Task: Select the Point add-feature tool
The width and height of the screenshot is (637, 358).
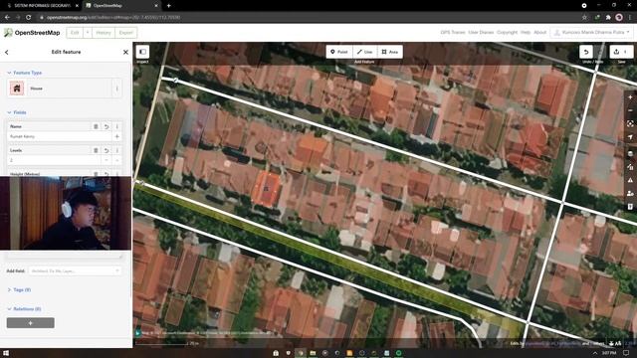Action: pyautogui.click(x=339, y=52)
